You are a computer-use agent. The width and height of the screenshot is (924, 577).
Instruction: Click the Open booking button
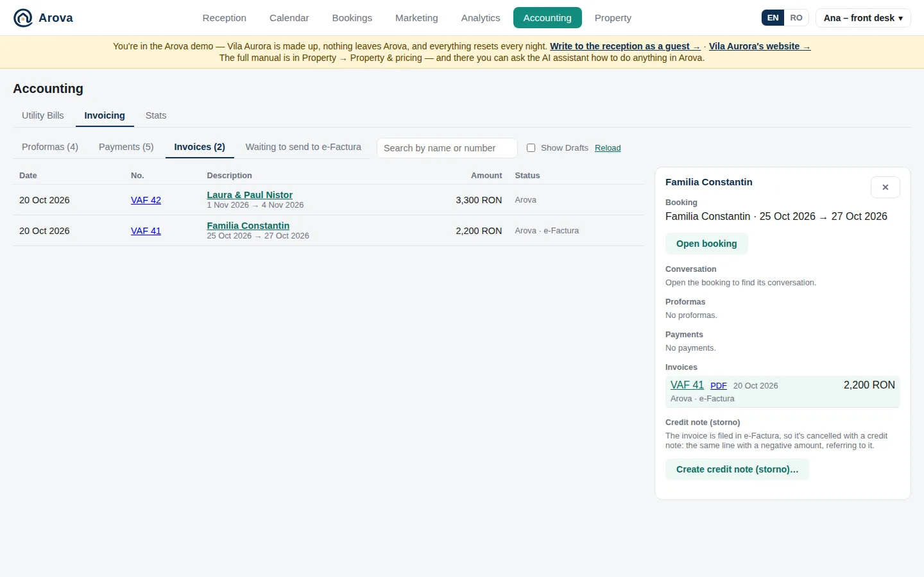pyautogui.click(x=706, y=244)
